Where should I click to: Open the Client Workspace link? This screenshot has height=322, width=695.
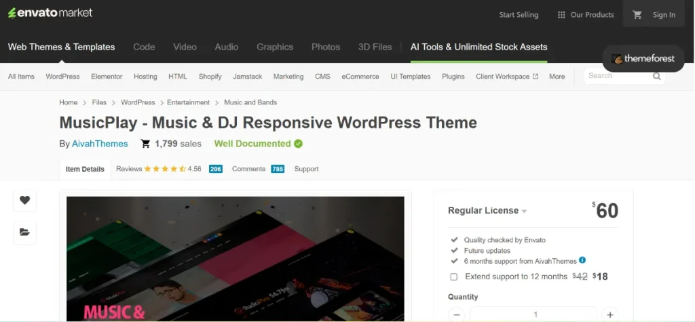tap(507, 76)
